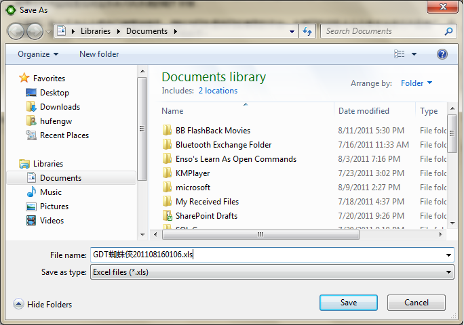The width and height of the screenshot is (464, 325).
Task: Expand the arrow after Documents in breadcrumb
Action: tap(176, 31)
